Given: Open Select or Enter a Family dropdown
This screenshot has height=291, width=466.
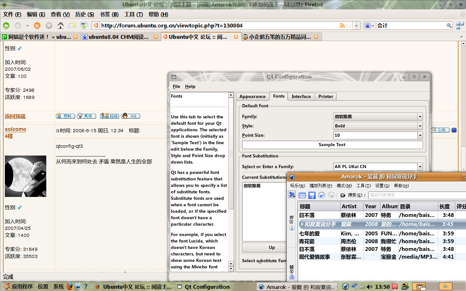Looking at the screenshot, I should [x=420, y=167].
